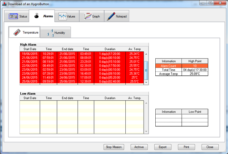Click Average Temp value 25.09°C
The height and width of the screenshot is (154, 228).
tap(195, 74)
